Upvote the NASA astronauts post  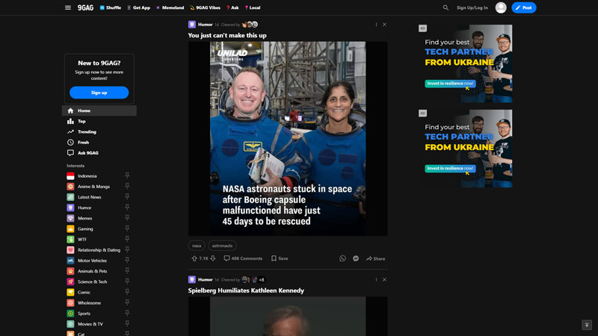tap(194, 258)
